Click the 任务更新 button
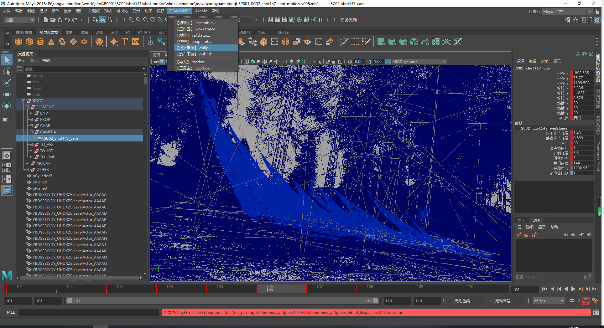 coord(348,20)
